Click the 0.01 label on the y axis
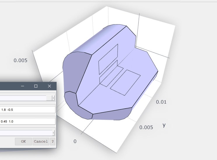This screenshot has height=160, width=217. 161,102
